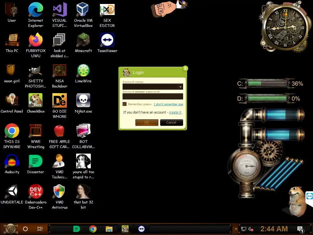313x235 pixels.
Task: Select the ChomikBox desktop icon
Action: point(36,103)
